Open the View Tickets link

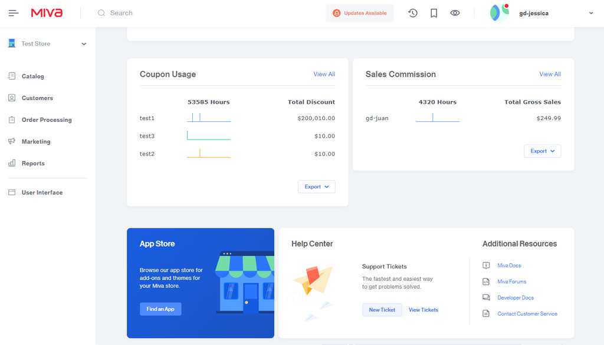pyautogui.click(x=423, y=310)
